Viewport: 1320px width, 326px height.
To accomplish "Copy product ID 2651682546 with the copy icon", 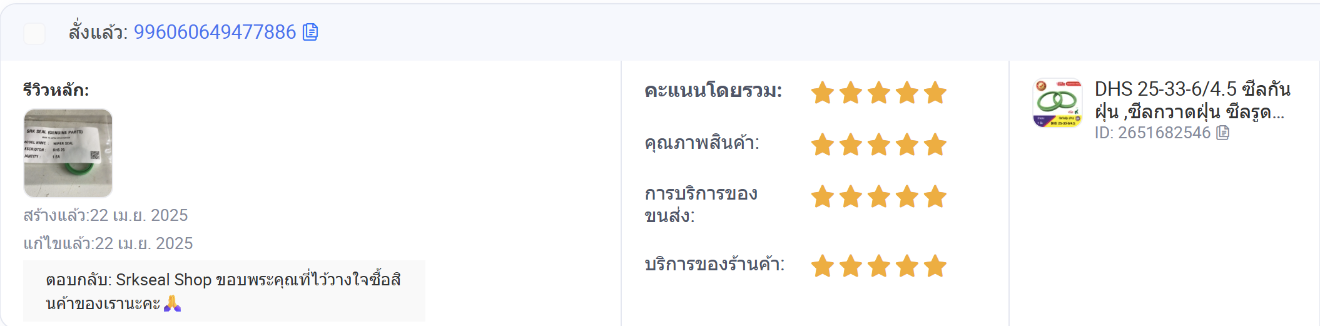I will tap(1223, 133).
